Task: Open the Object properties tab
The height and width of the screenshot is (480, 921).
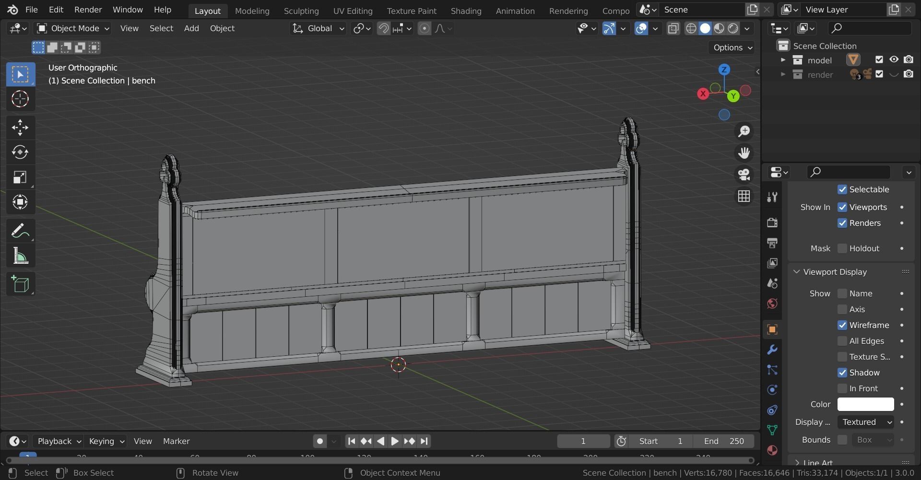Action: (772, 329)
